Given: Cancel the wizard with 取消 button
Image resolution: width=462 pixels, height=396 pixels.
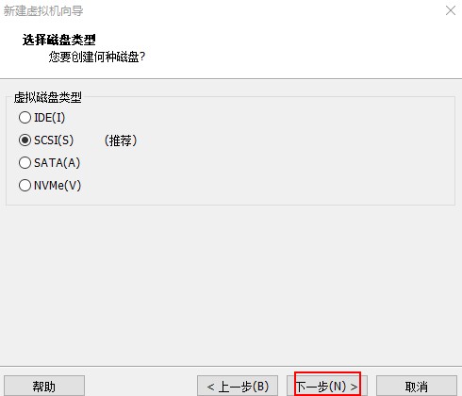Looking at the screenshot, I should pos(417,386).
